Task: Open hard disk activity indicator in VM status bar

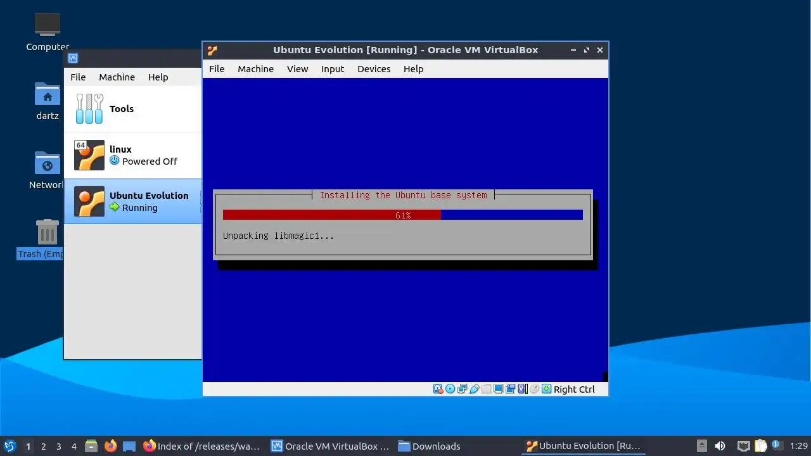Action: tap(438, 389)
